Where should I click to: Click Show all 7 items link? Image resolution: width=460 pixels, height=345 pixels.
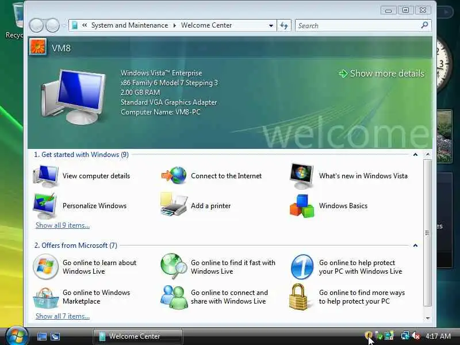click(63, 316)
